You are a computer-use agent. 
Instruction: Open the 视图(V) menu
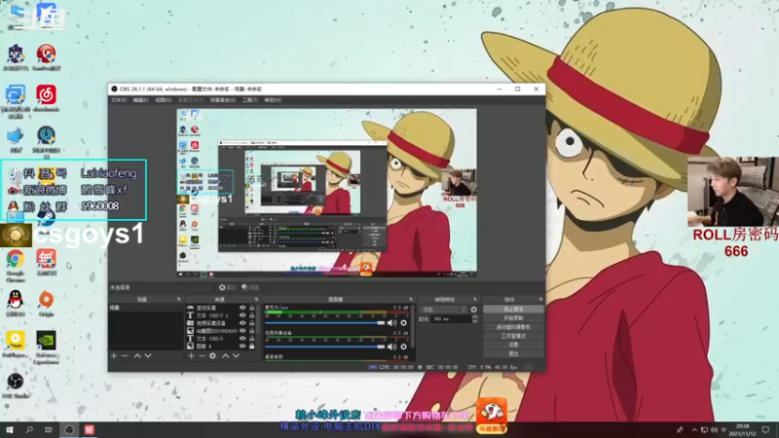(163, 100)
